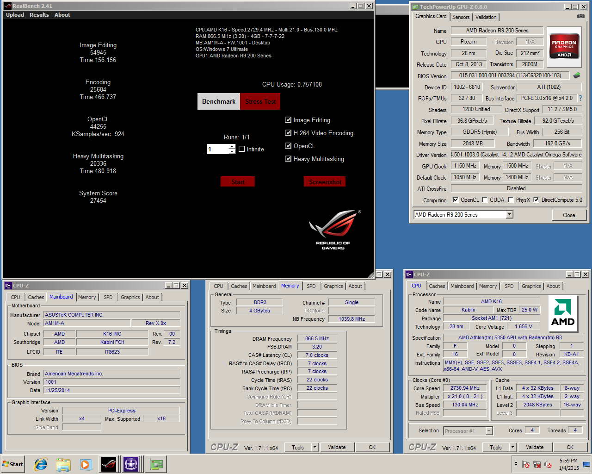Click RealBench window resize grip corner
Image resolution: width=592 pixels, height=474 pixels.
(370, 275)
